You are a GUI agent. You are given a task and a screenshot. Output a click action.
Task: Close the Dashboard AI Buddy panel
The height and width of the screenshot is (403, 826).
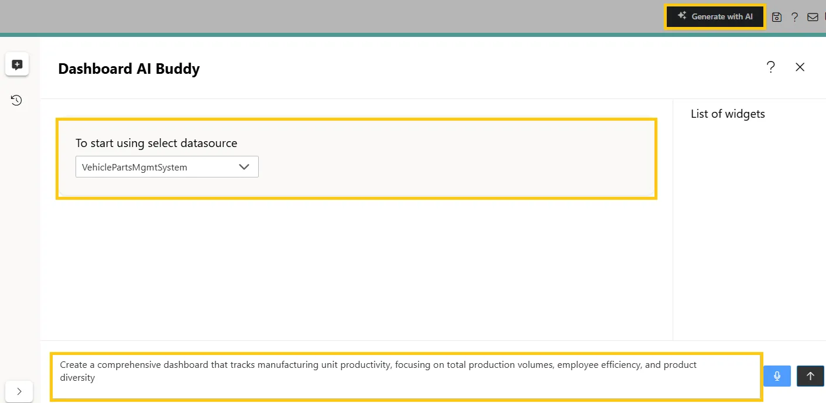click(800, 67)
